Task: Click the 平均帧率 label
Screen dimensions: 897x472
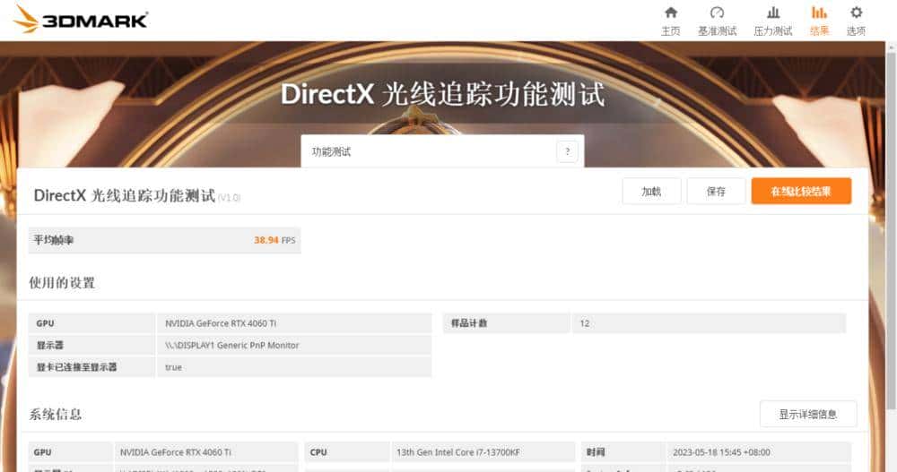Action: click(x=53, y=240)
